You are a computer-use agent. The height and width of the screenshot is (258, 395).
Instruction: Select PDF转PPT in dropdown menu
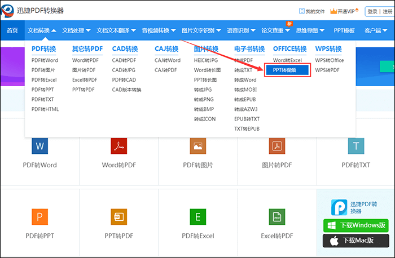[x=42, y=90]
